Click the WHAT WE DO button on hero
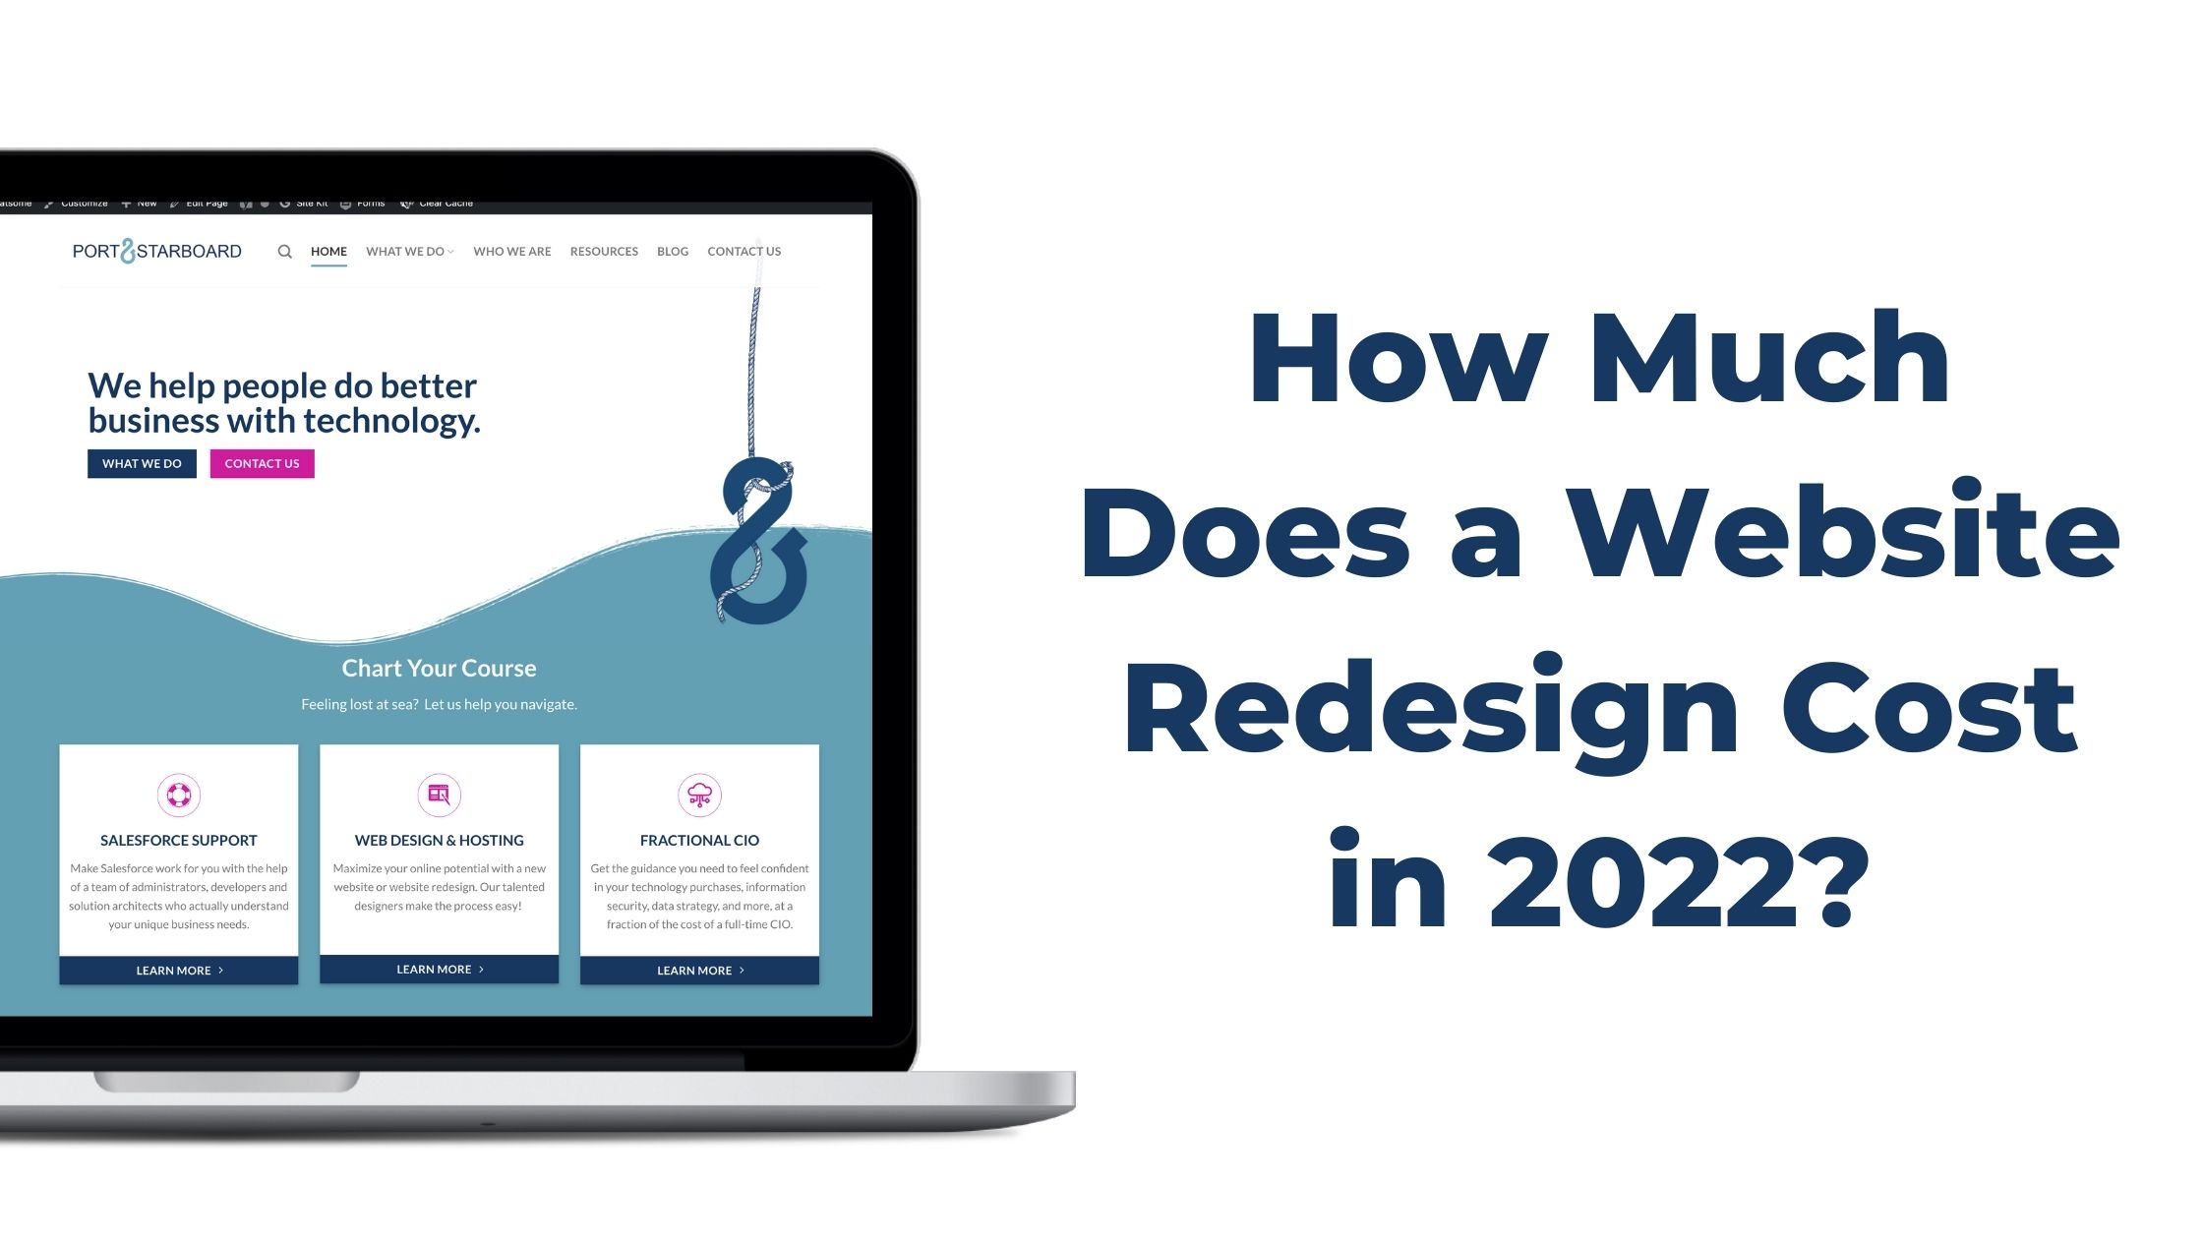 coord(143,463)
